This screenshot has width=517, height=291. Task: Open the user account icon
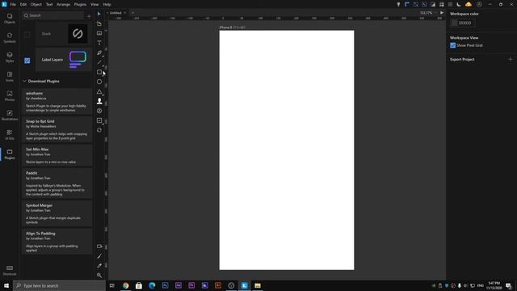[x=479, y=4]
